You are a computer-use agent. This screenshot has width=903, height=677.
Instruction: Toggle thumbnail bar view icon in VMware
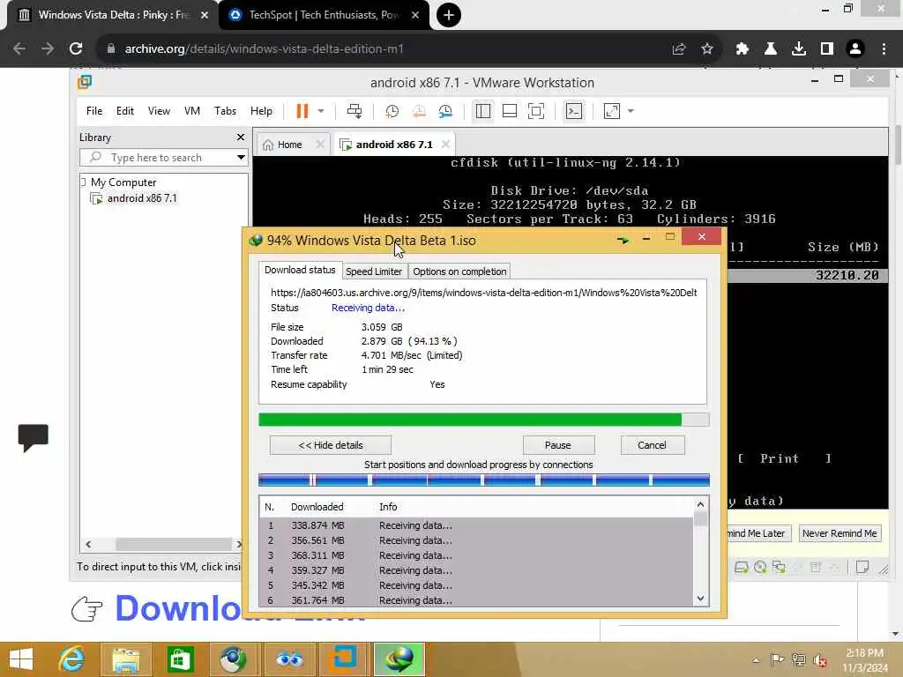tap(510, 111)
